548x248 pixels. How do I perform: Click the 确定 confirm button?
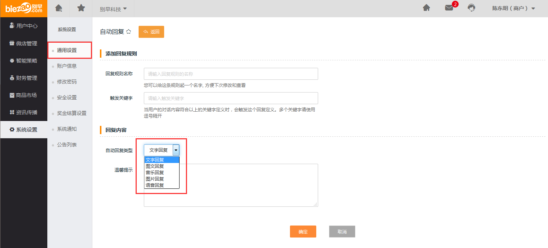point(303,232)
